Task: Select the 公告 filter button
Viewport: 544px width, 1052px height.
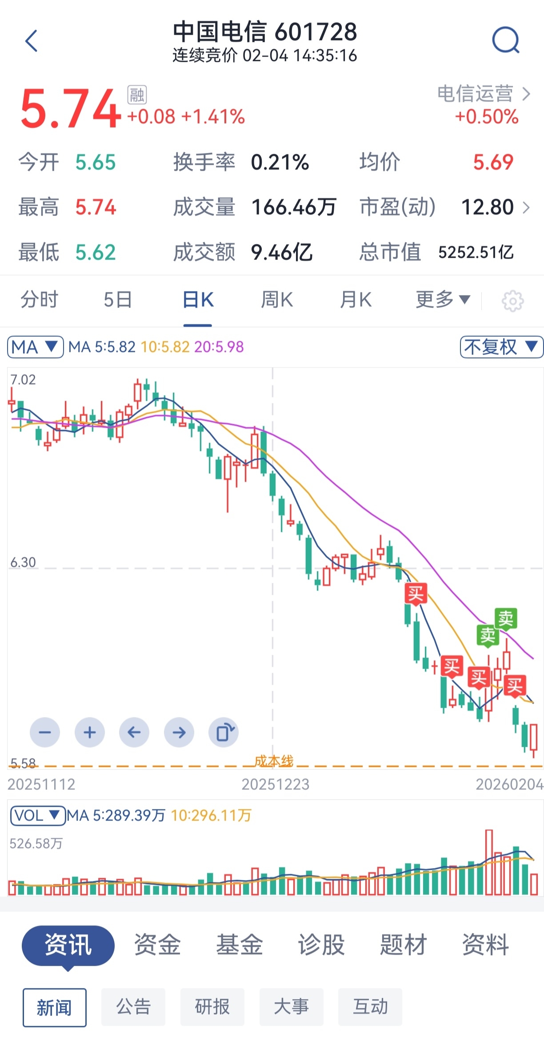Action: tap(133, 1007)
